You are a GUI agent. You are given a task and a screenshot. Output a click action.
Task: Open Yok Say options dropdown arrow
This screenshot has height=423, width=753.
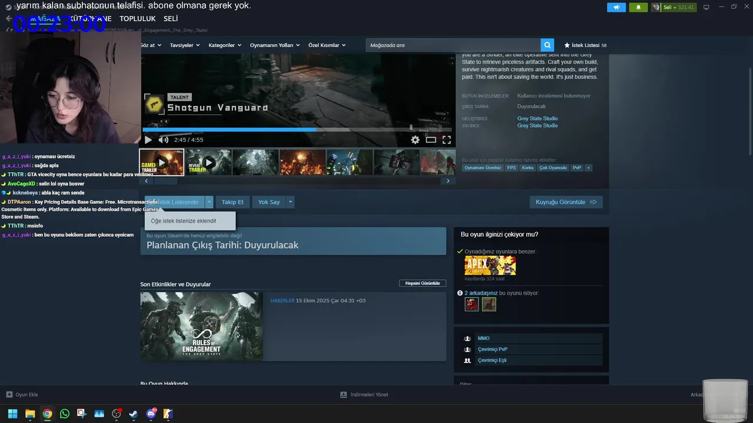click(290, 202)
